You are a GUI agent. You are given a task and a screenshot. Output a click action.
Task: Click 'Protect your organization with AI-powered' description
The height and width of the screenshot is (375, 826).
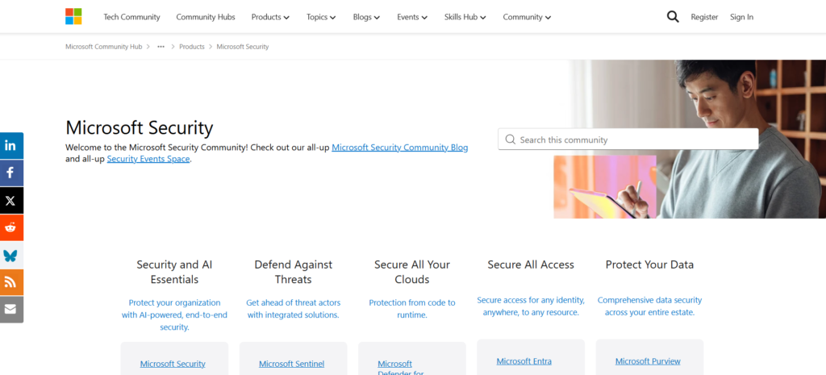tap(174, 315)
